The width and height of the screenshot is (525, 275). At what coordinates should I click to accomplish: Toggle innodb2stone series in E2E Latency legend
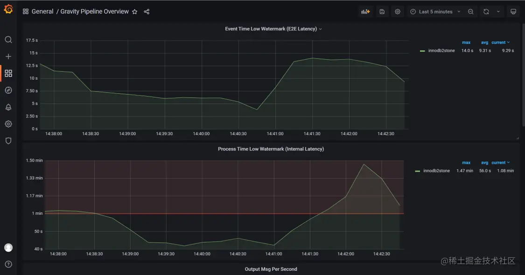pyautogui.click(x=441, y=50)
